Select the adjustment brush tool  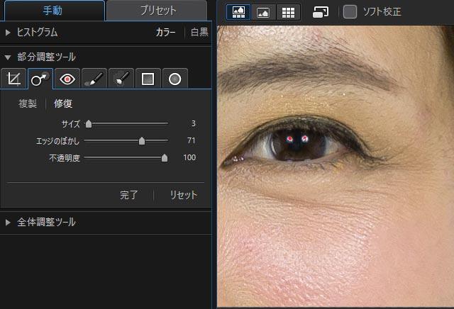pyautogui.click(x=94, y=79)
